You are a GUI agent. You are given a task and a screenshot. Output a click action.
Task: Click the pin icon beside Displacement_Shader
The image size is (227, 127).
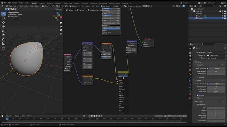151,6
